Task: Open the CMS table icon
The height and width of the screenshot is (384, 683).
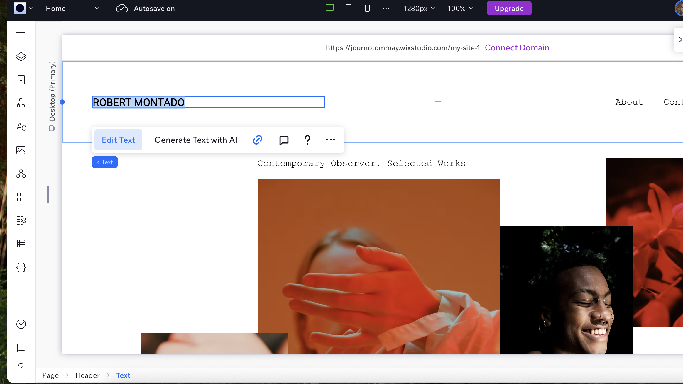Action: pyautogui.click(x=21, y=244)
